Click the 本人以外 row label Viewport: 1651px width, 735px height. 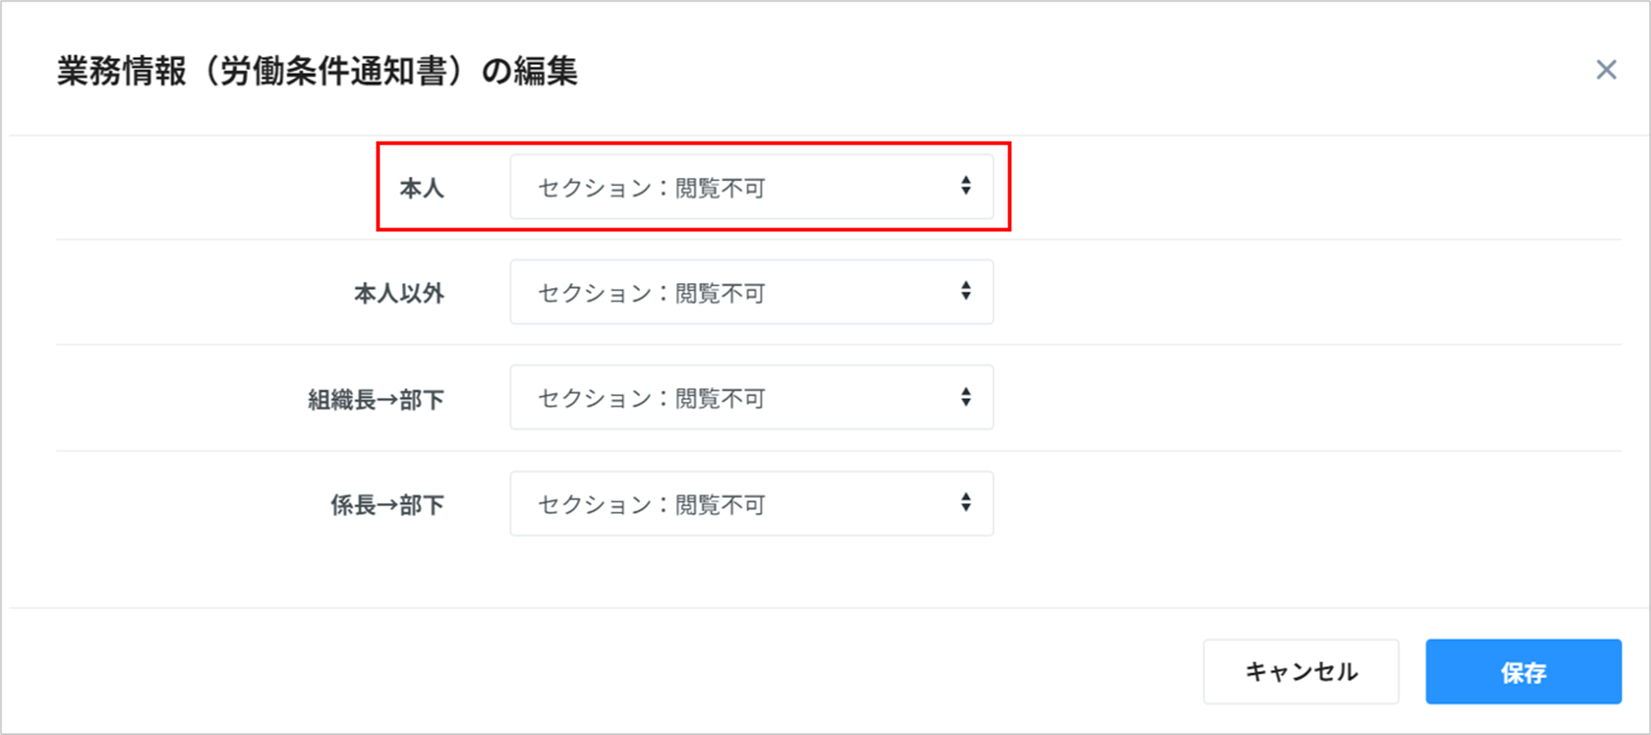399,294
